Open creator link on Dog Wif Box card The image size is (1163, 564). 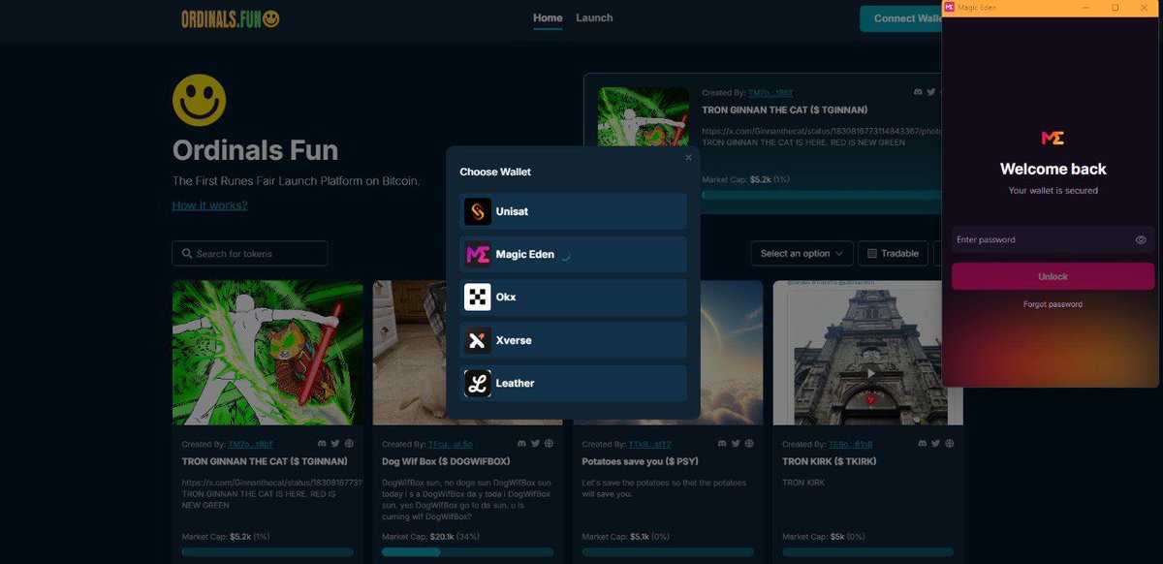(x=451, y=444)
